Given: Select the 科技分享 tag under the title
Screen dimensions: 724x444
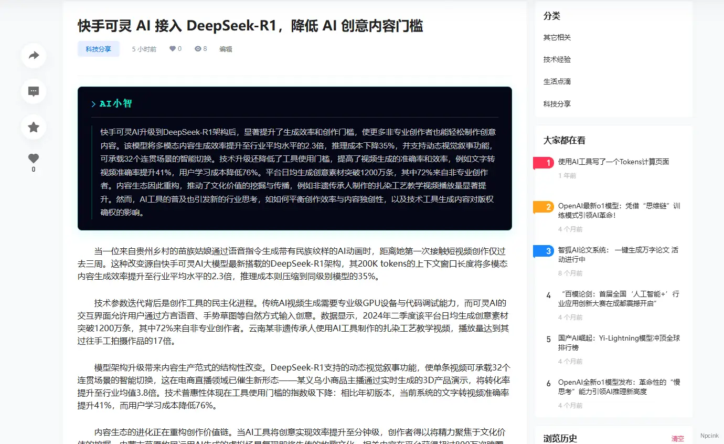Looking at the screenshot, I should pyautogui.click(x=98, y=48).
